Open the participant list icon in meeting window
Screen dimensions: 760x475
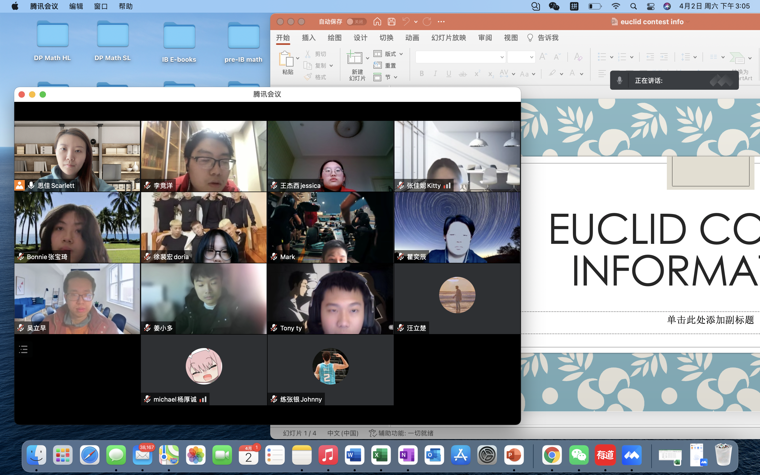pyautogui.click(x=23, y=349)
